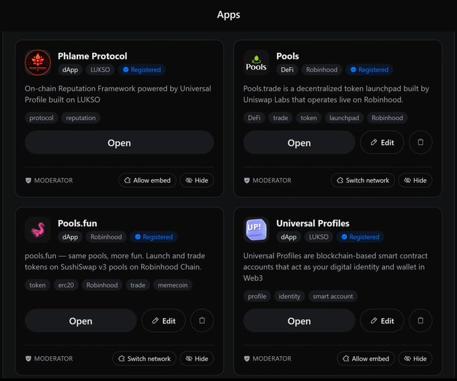This screenshot has height=381, width=457.
Task: Open the Universal Profiles app
Action: pyautogui.click(x=299, y=321)
